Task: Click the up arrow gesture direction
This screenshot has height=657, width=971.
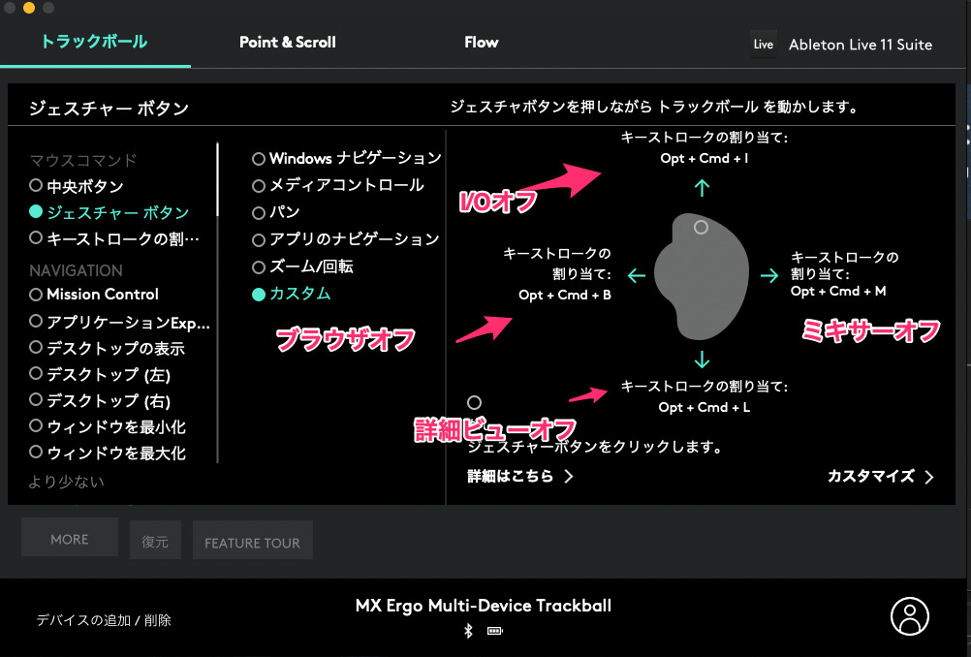Action: (x=703, y=188)
